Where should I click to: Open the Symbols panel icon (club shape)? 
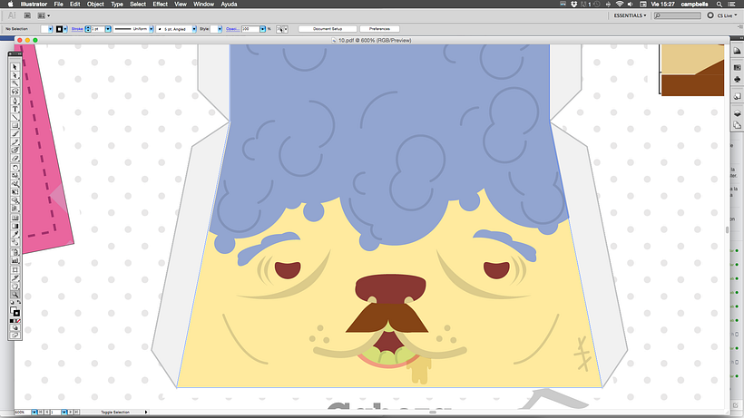click(737, 79)
